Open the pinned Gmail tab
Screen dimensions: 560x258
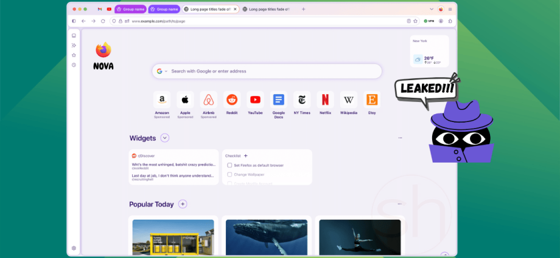pos(100,9)
